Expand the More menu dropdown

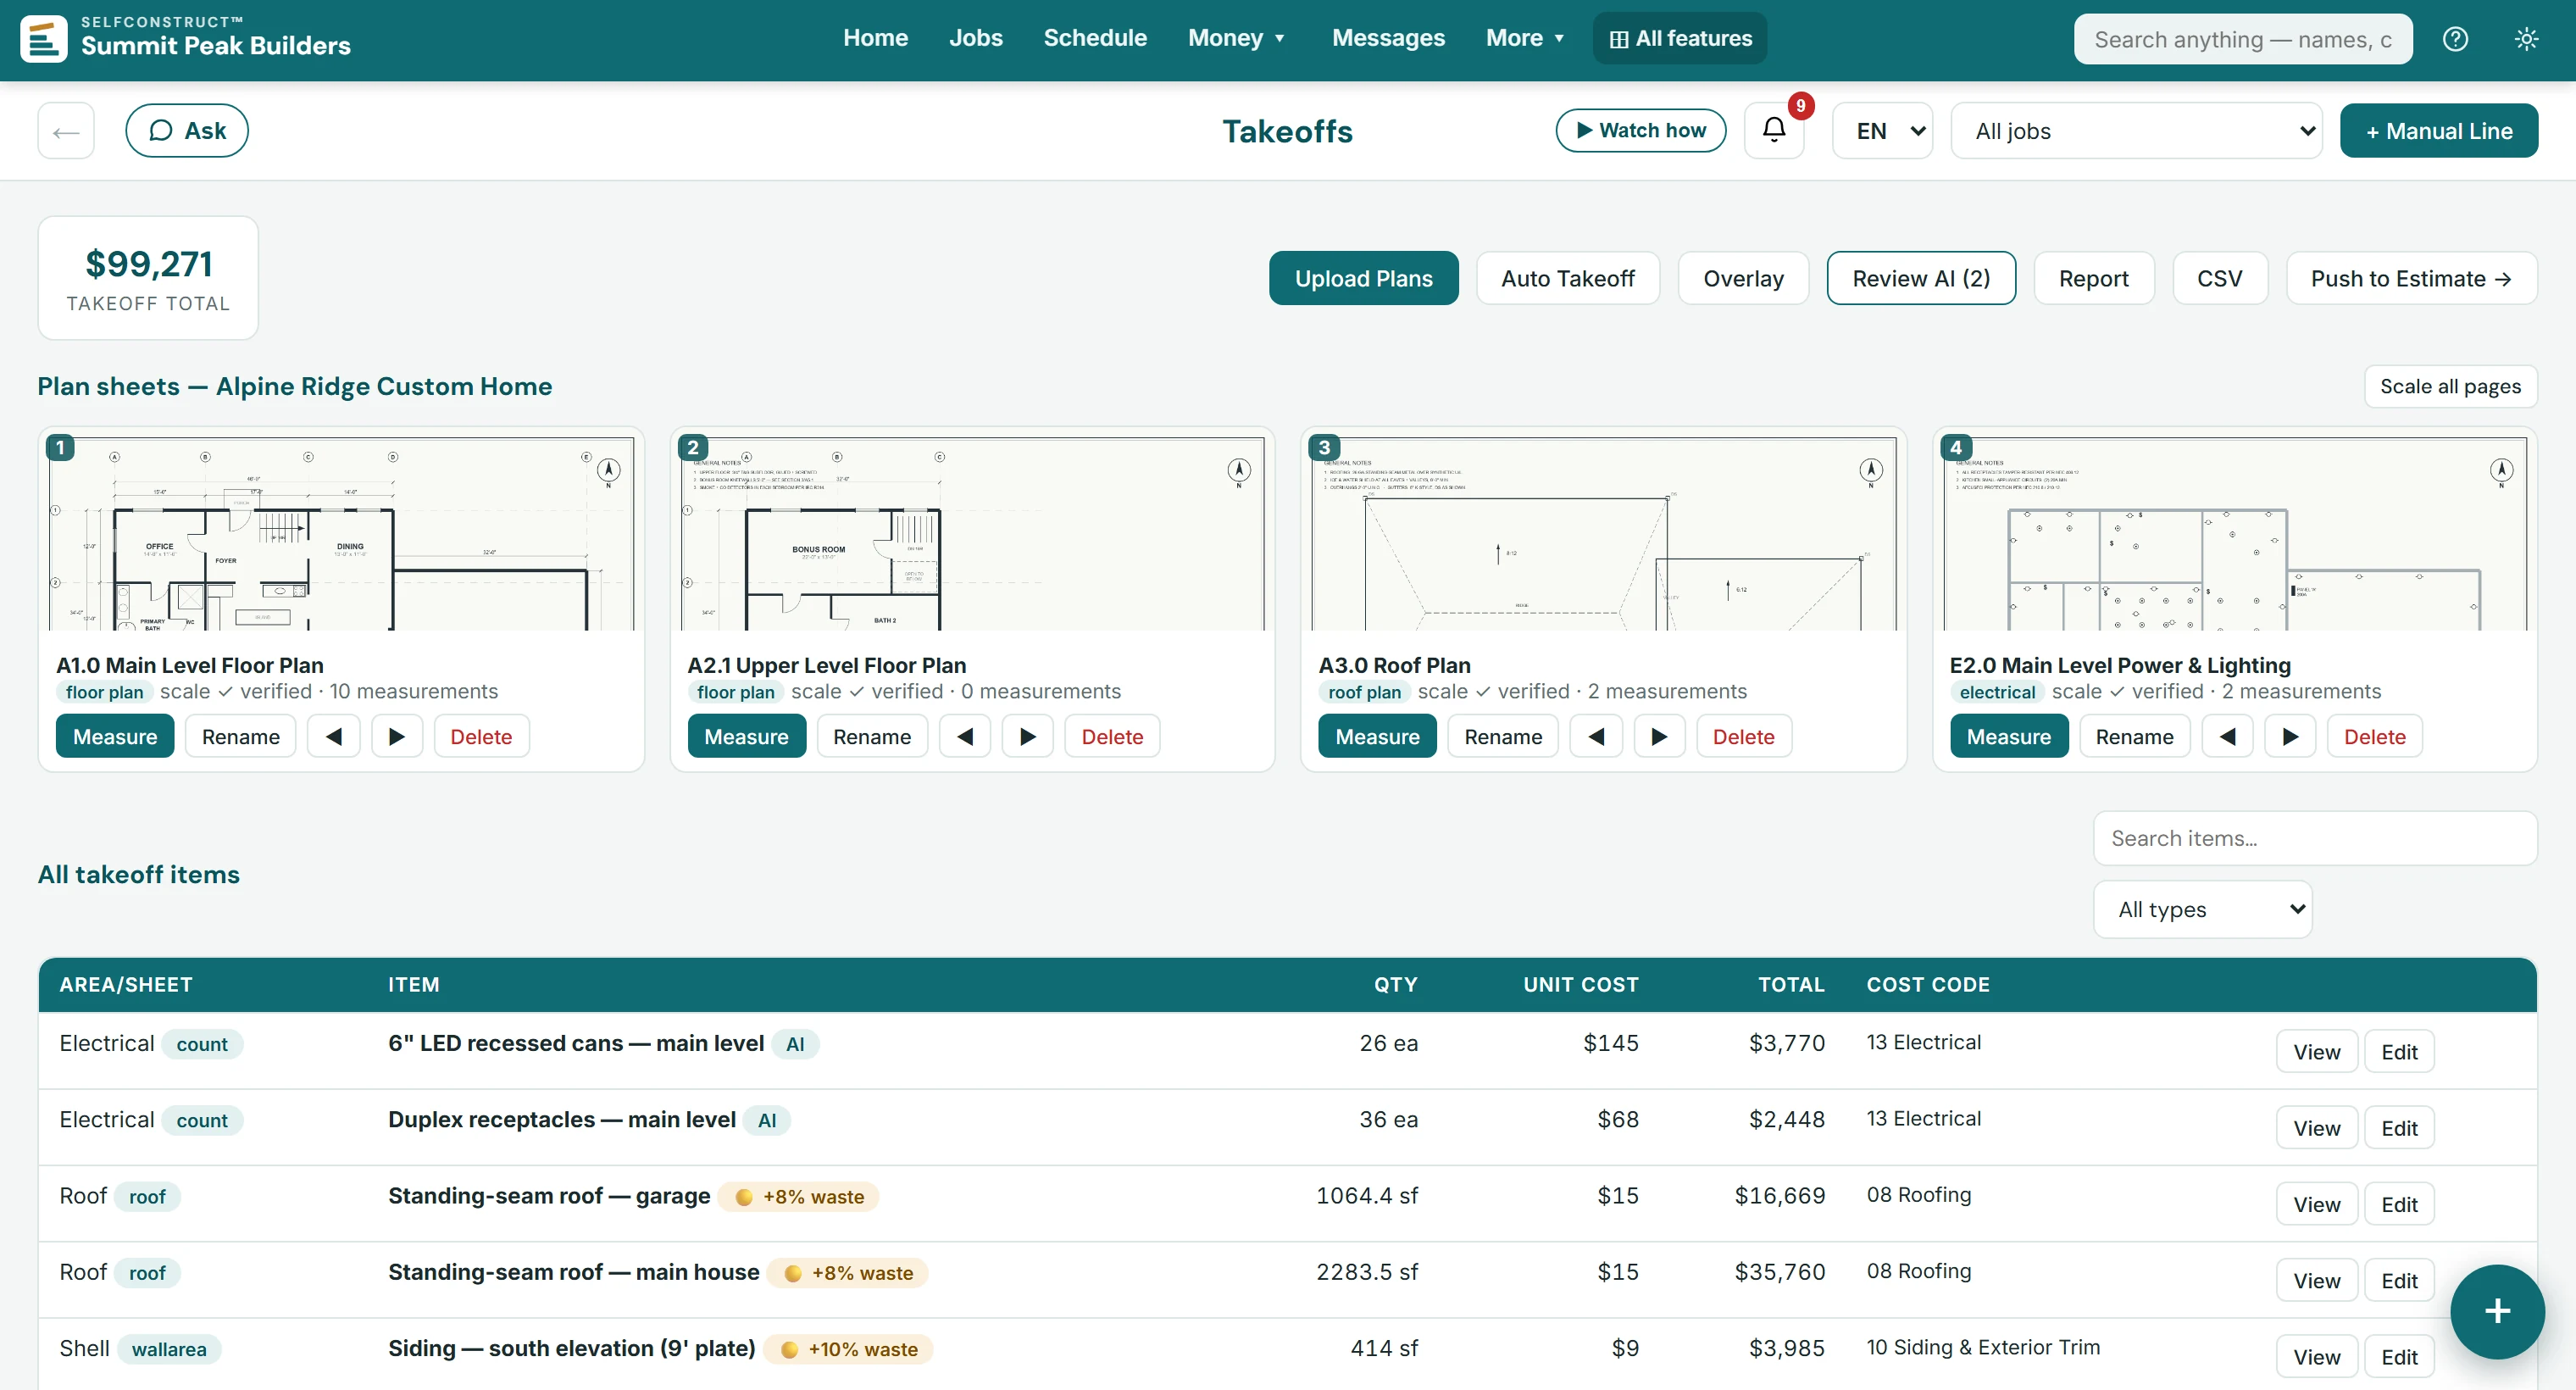(x=1524, y=38)
